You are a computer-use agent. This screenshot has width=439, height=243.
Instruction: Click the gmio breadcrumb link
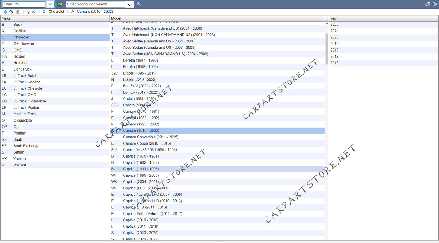pos(31,12)
